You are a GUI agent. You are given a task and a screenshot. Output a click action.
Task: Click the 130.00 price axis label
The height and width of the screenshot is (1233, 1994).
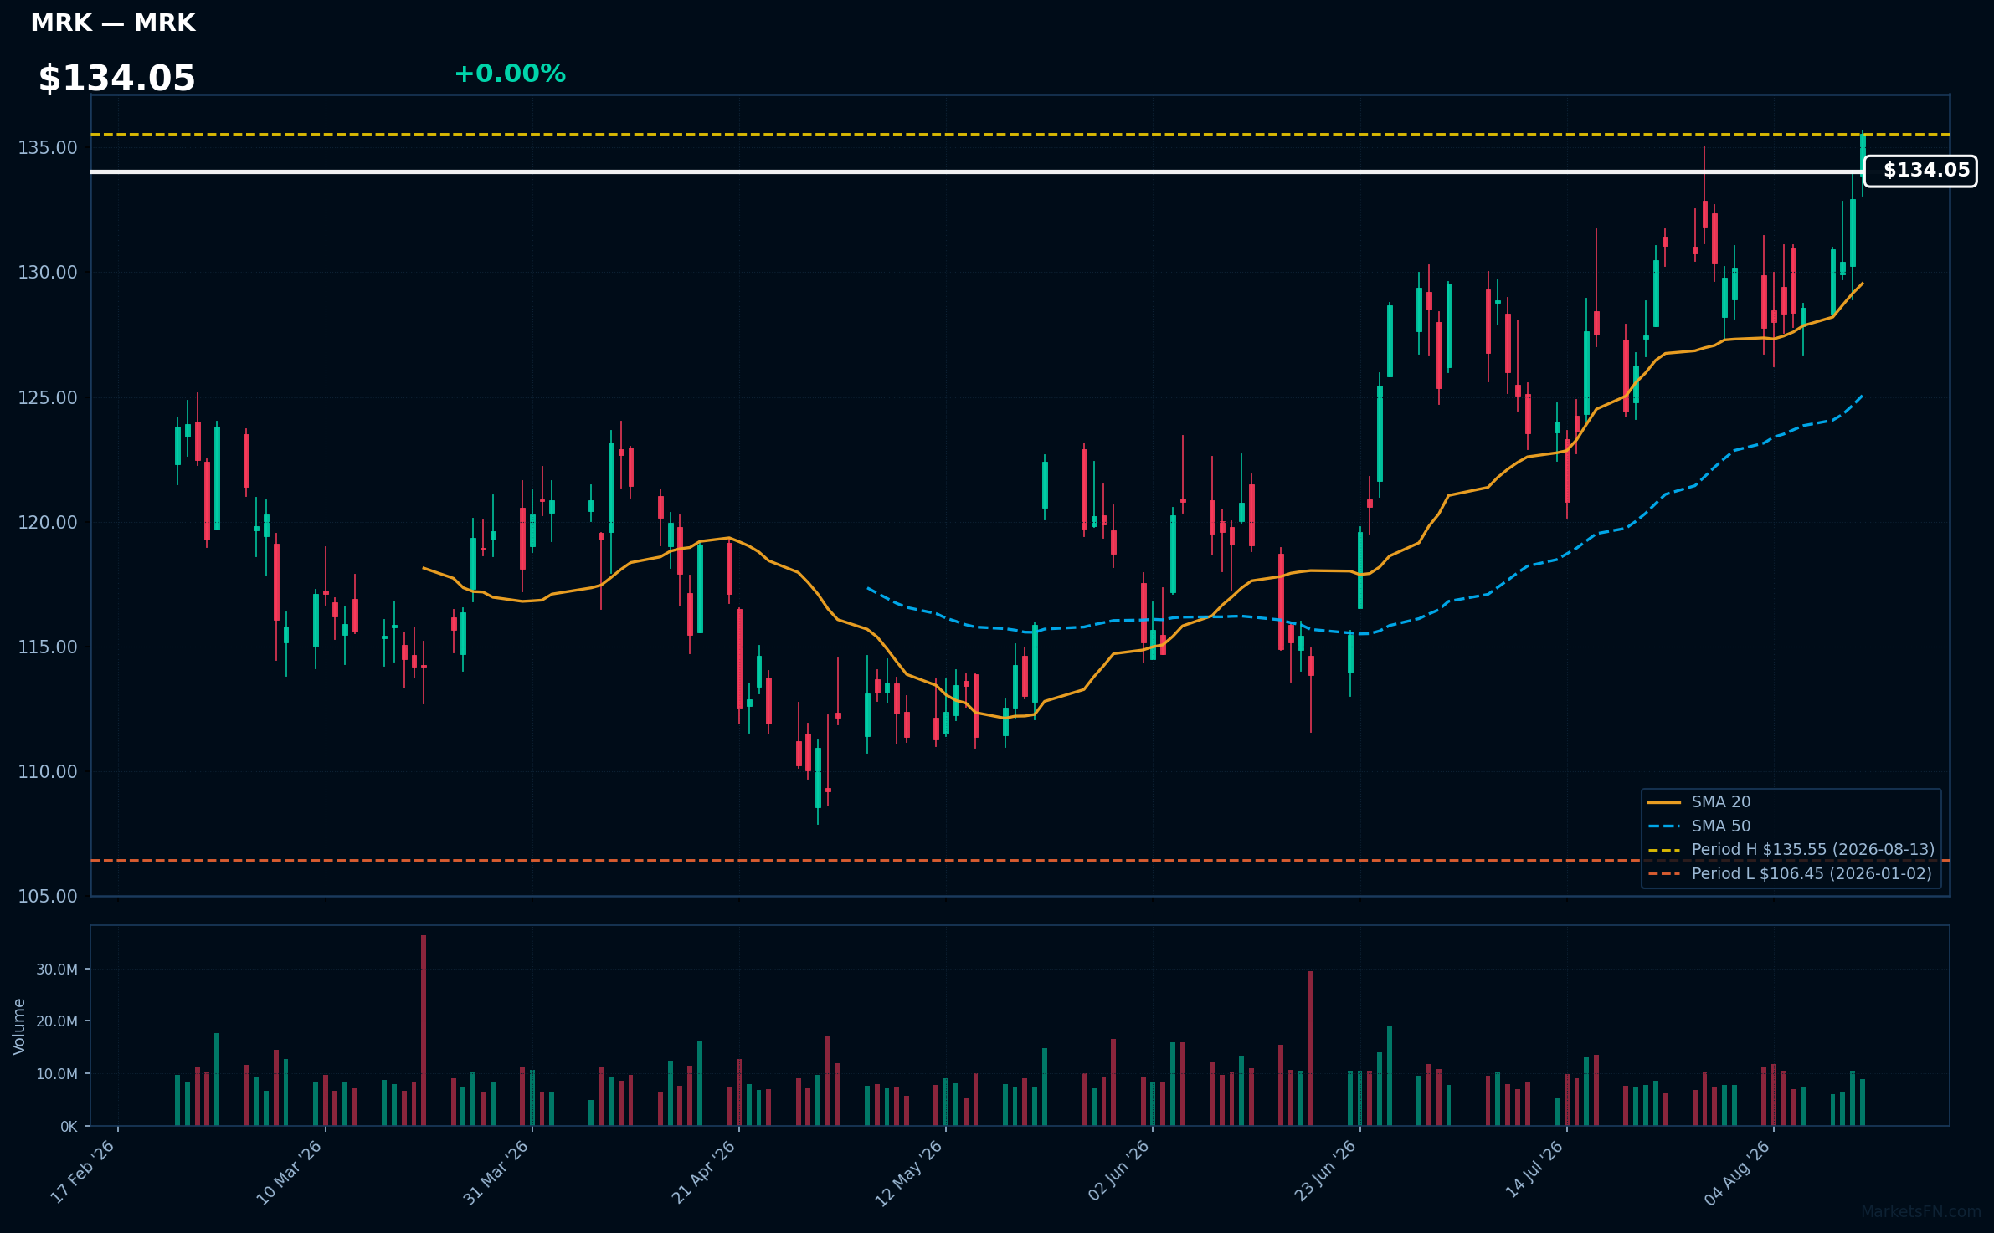click(x=48, y=273)
